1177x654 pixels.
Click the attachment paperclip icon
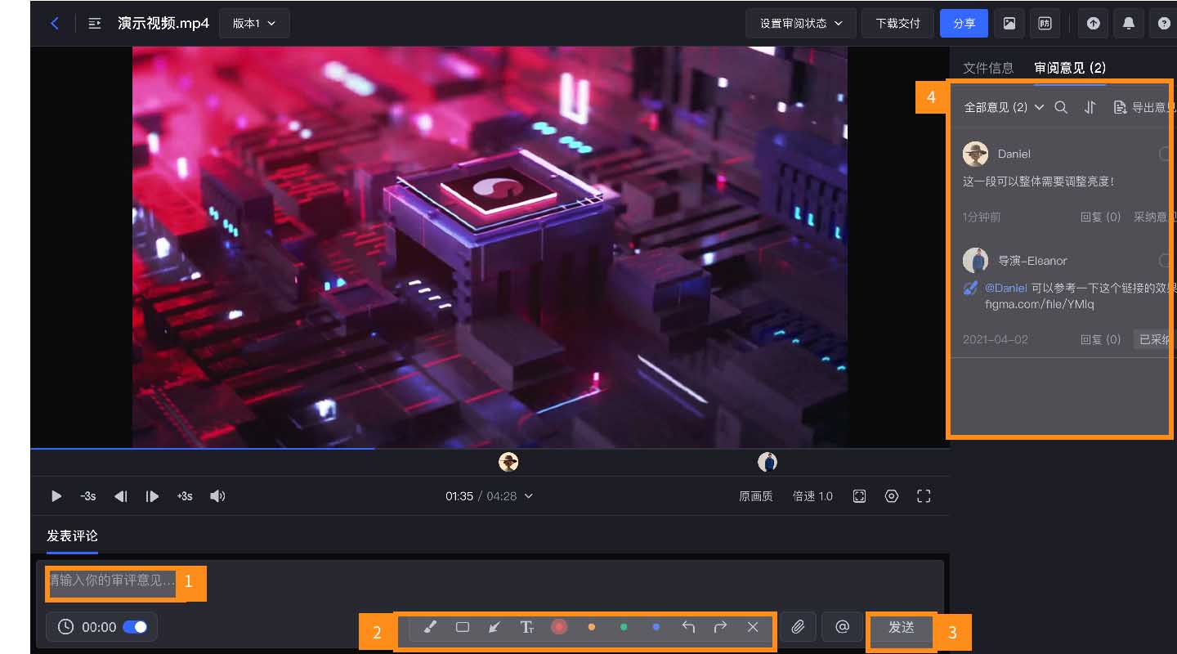tap(798, 627)
